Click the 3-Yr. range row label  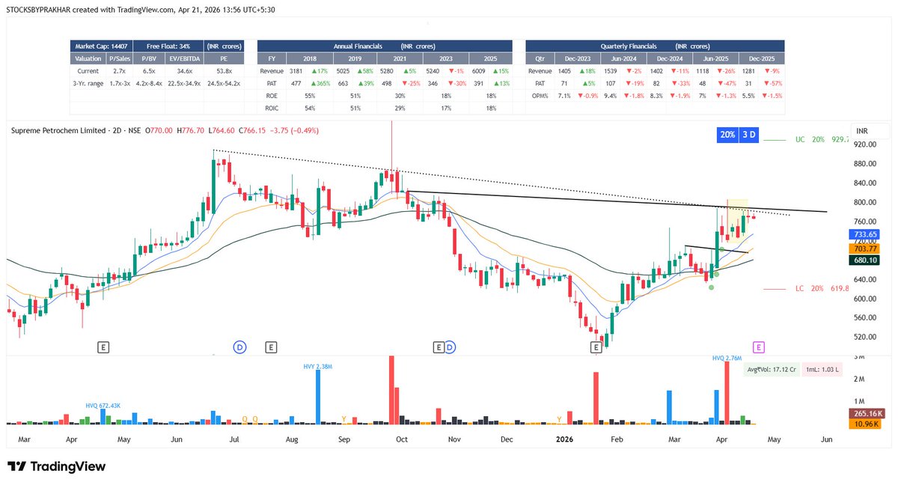click(x=89, y=83)
